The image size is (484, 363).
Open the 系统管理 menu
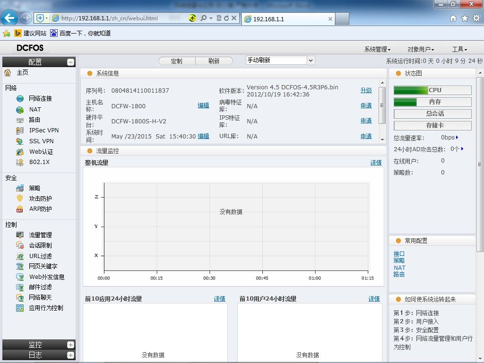pos(377,49)
